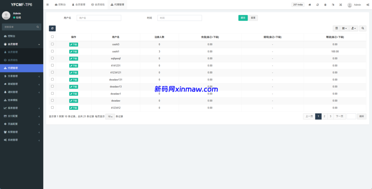Expand the 报表管理 sidebar menu
The height and width of the screenshot is (189, 372).
(21, 108)
